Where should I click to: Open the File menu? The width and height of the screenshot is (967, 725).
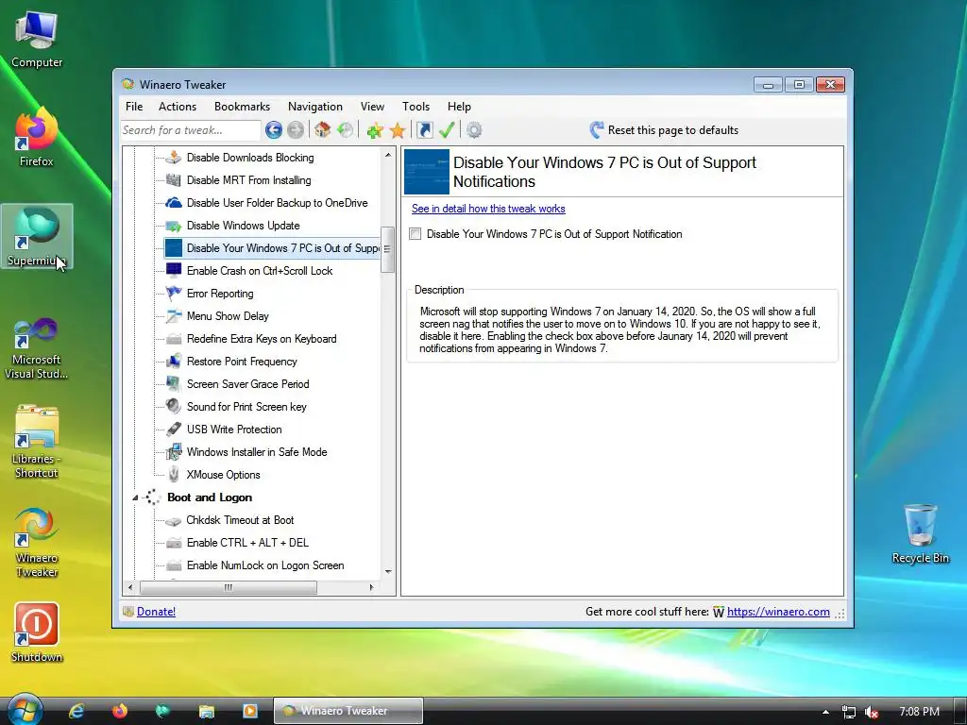[x=134, y=107]
